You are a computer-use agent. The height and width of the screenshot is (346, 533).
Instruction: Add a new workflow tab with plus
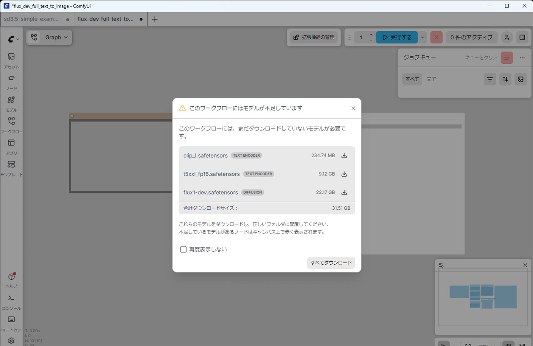pos(154,19)
